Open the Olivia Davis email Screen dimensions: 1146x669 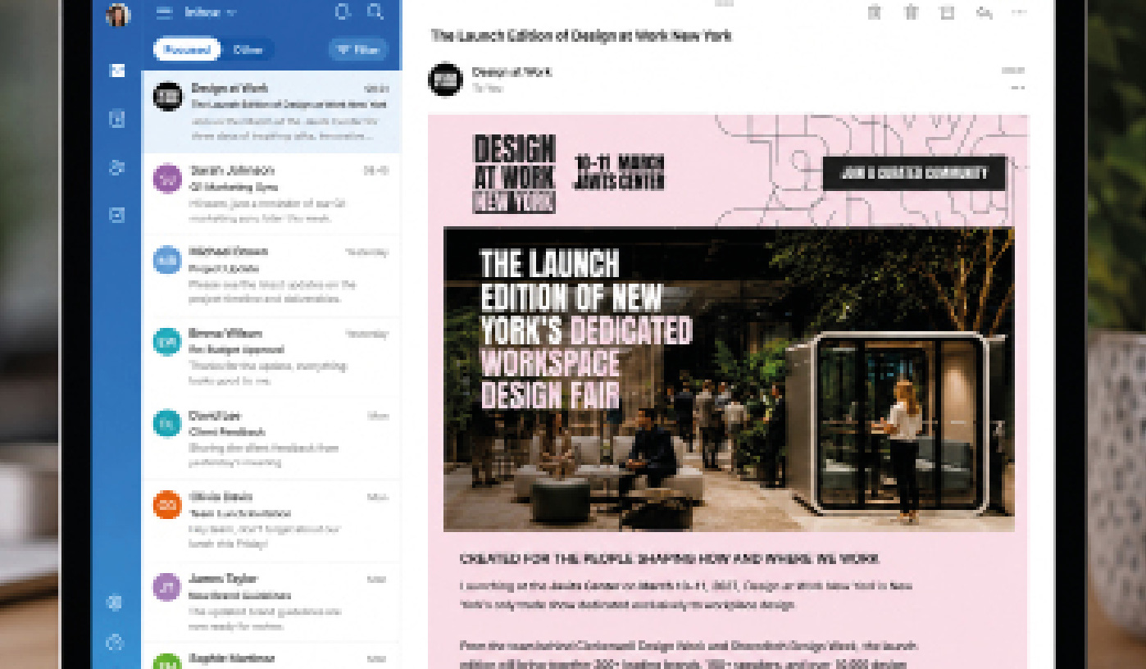click(271, 521)
